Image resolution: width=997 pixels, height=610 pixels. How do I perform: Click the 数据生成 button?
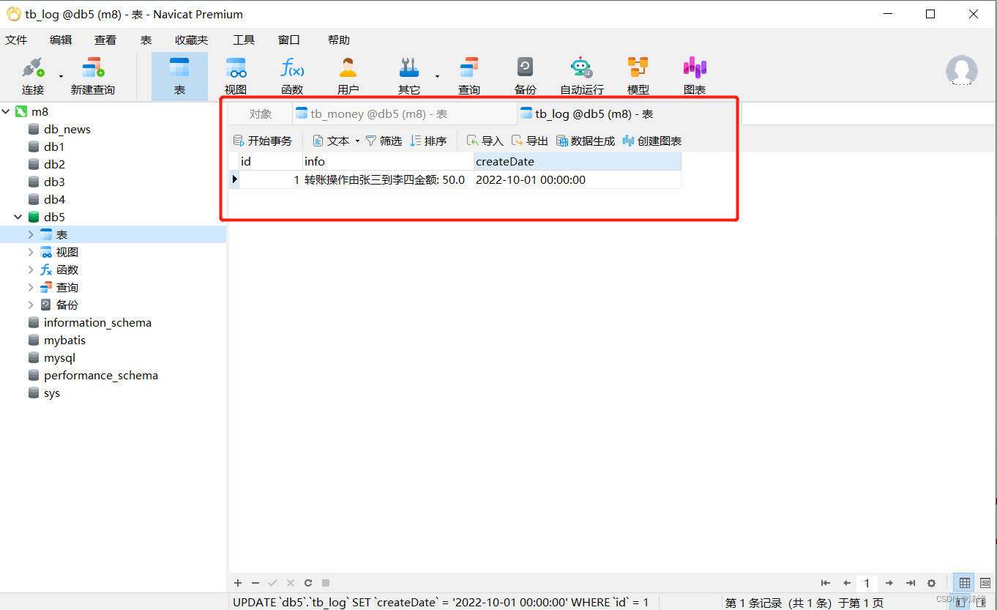[x=586, y=141]
